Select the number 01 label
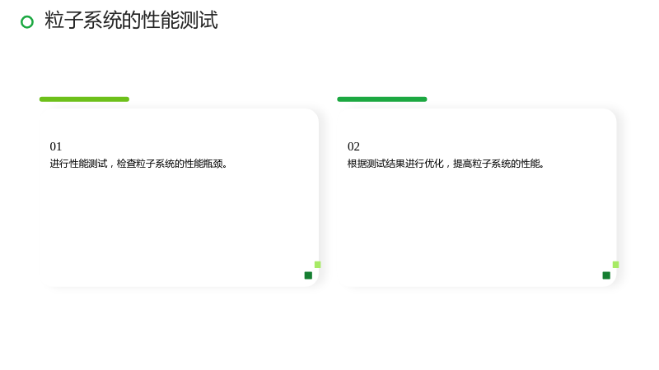Screen dimensions: 659x370 tap(55, 146)
